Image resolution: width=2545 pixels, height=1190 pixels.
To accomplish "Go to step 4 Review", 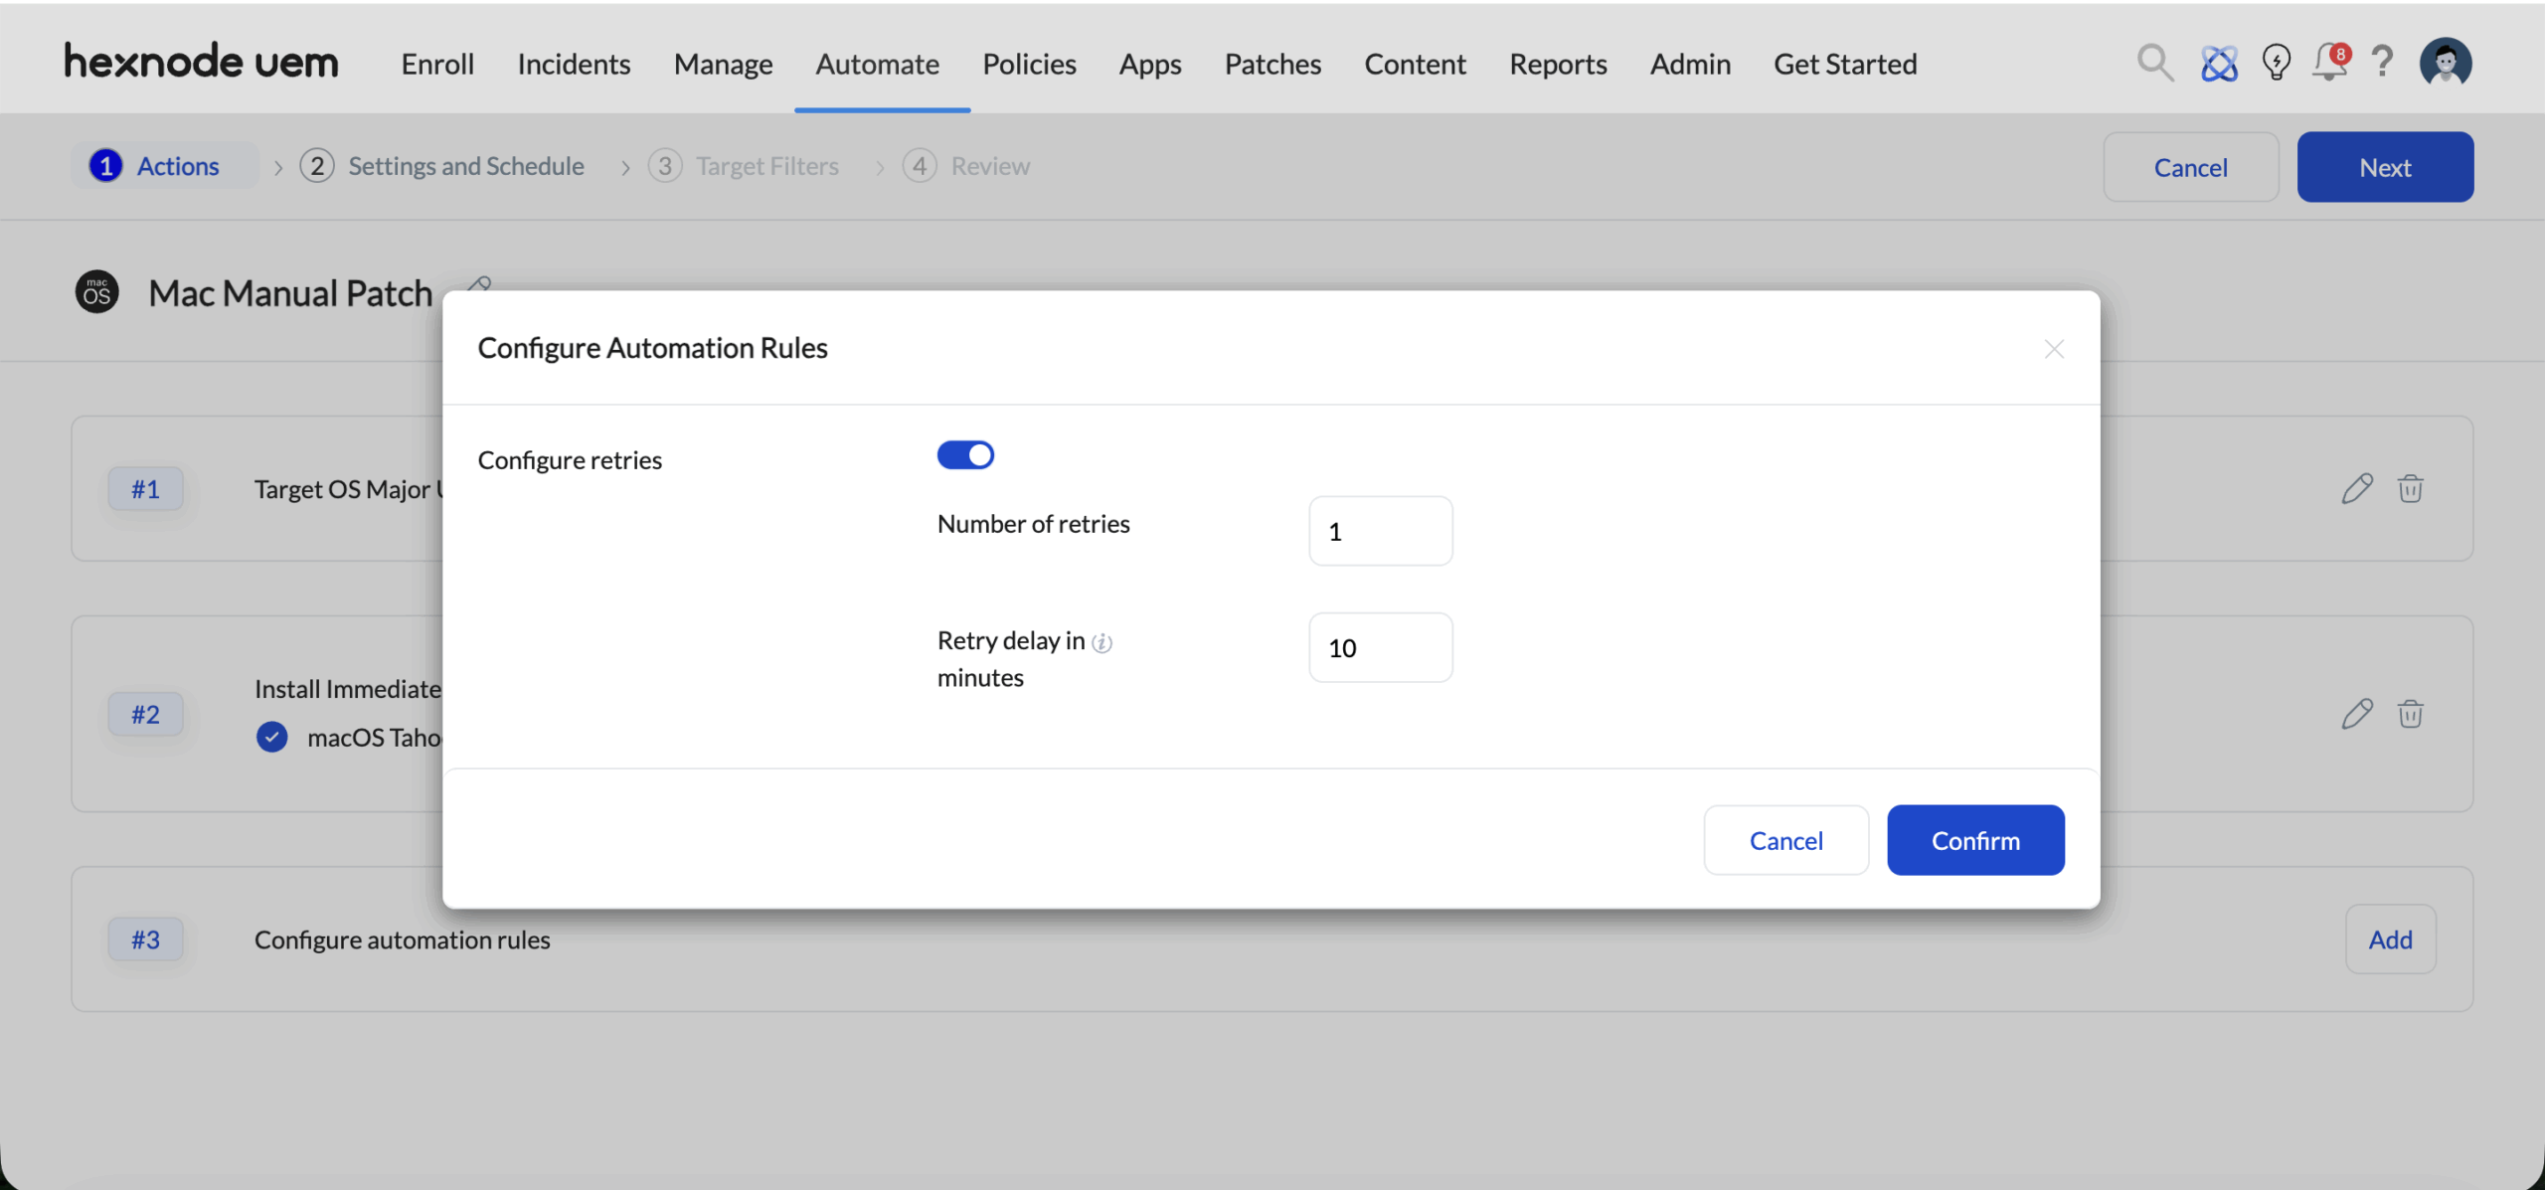I will 966,165.
